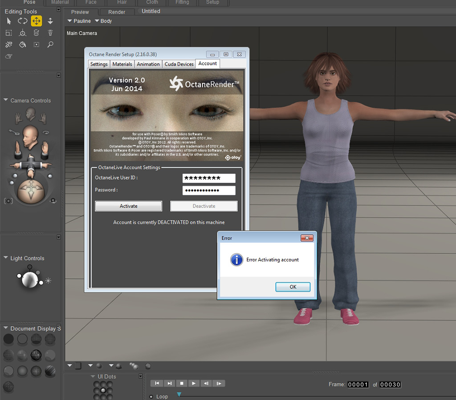Click the OctaneLive User ID field
Image resolution: width=456 pixels, height=400 pixels.
coord(209,178)
